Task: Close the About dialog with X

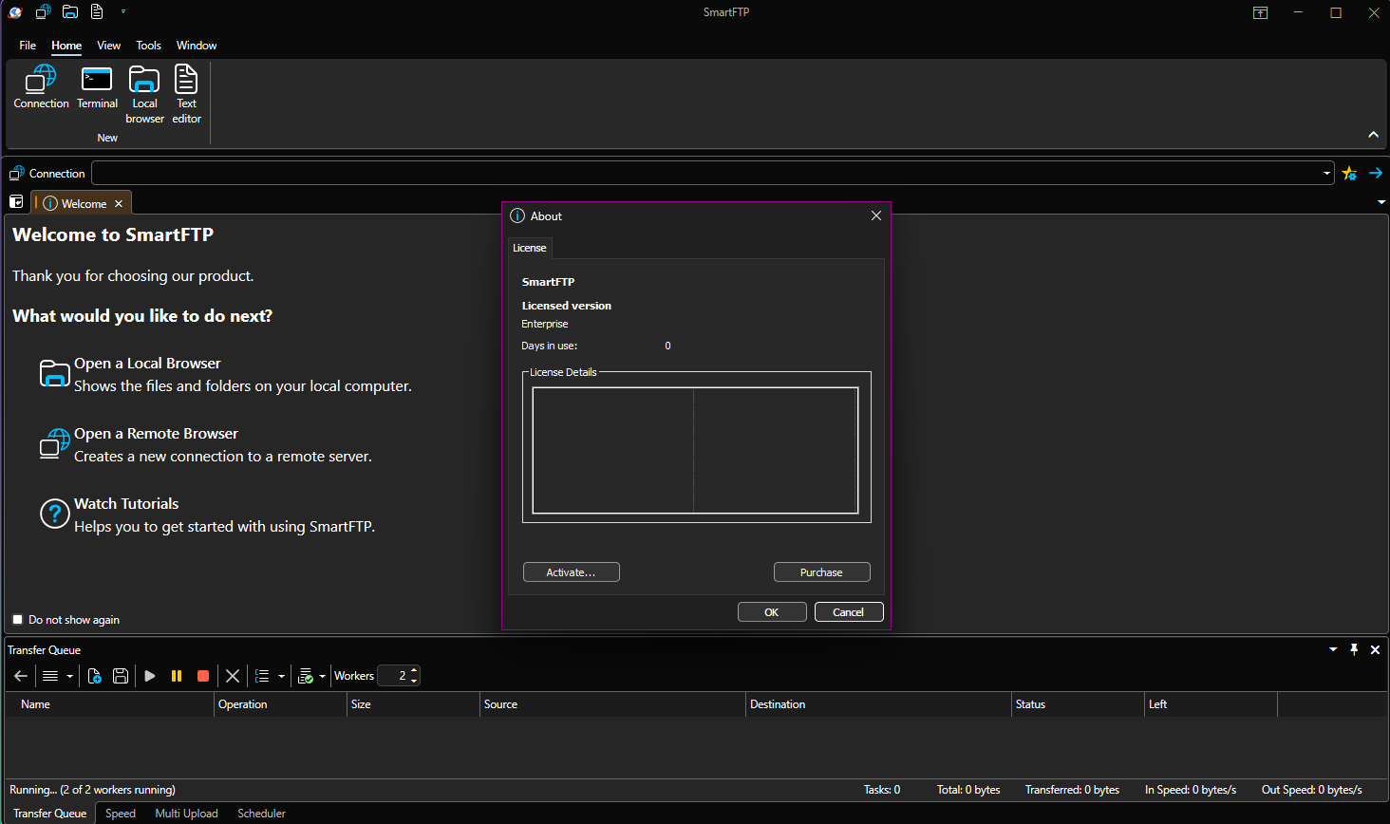Action: (876, 215)
